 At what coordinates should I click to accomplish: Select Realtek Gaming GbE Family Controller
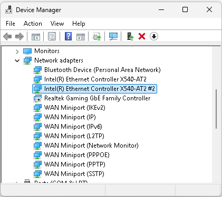[x=97, y=98]
